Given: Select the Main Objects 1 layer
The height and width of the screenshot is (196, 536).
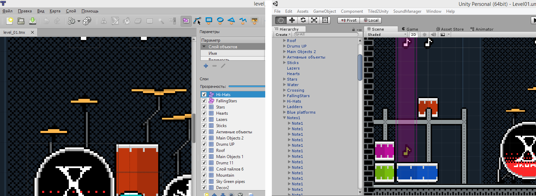Looking at the screenshot, I should [x=233, y=156].
